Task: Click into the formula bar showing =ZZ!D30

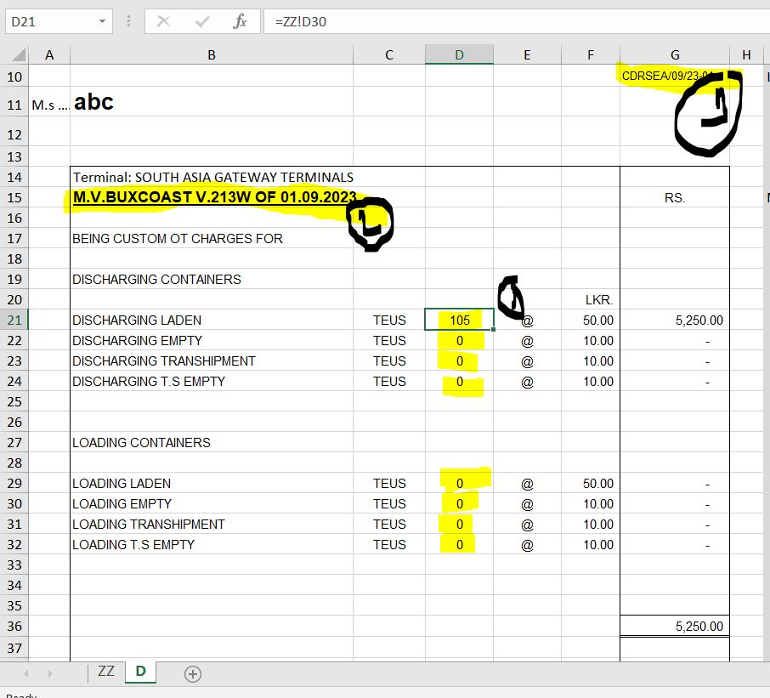Action: click(x=517, y=21)
